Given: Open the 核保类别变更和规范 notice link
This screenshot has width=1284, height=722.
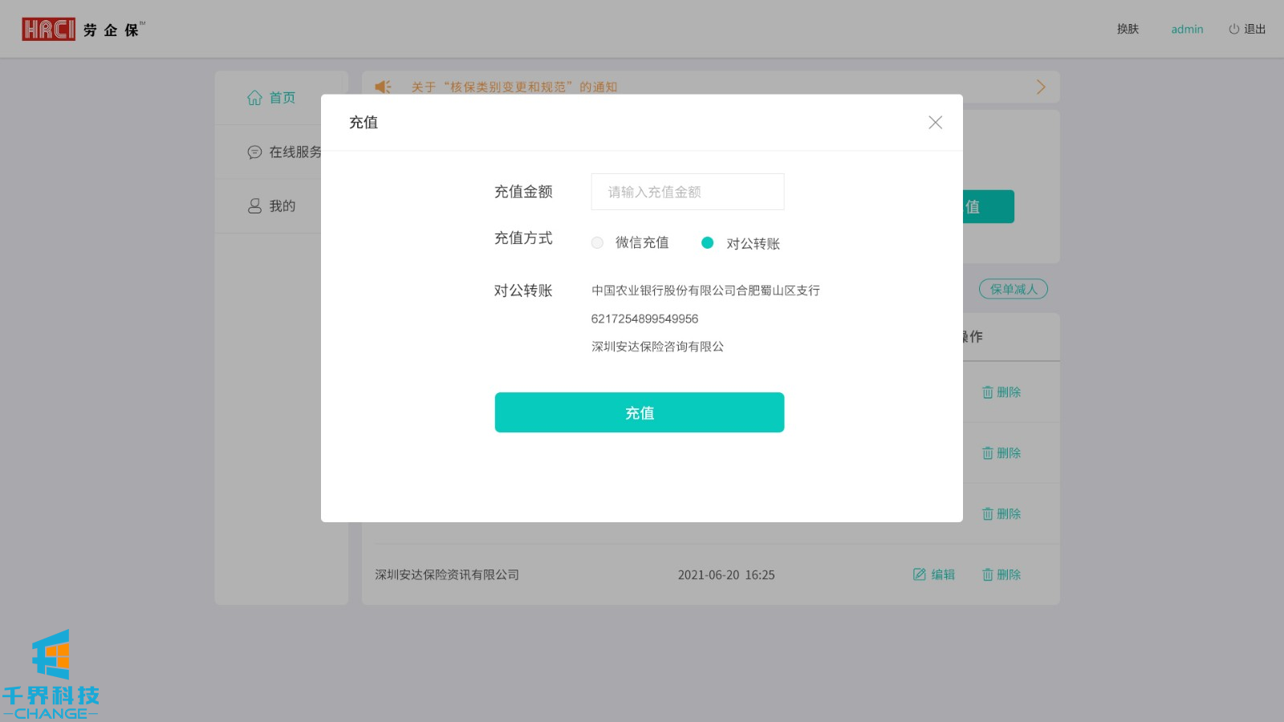Looking at the screenshot, I should pyautogui.click(x=514, y=87).
